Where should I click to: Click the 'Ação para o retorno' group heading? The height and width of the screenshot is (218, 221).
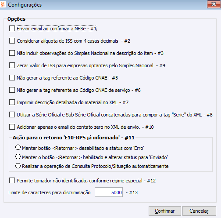74,138
